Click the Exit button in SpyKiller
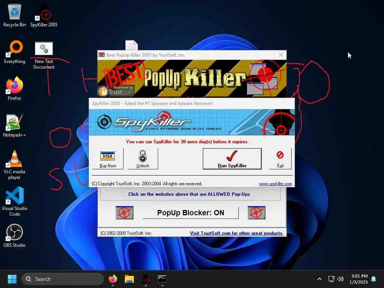The height and width of the screenshot is (288, 384). 280,159
